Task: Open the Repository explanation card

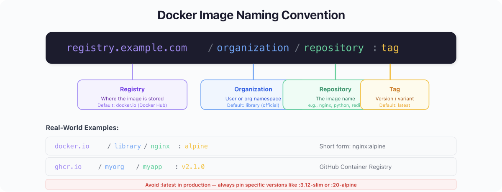Action: click(322, 95)
